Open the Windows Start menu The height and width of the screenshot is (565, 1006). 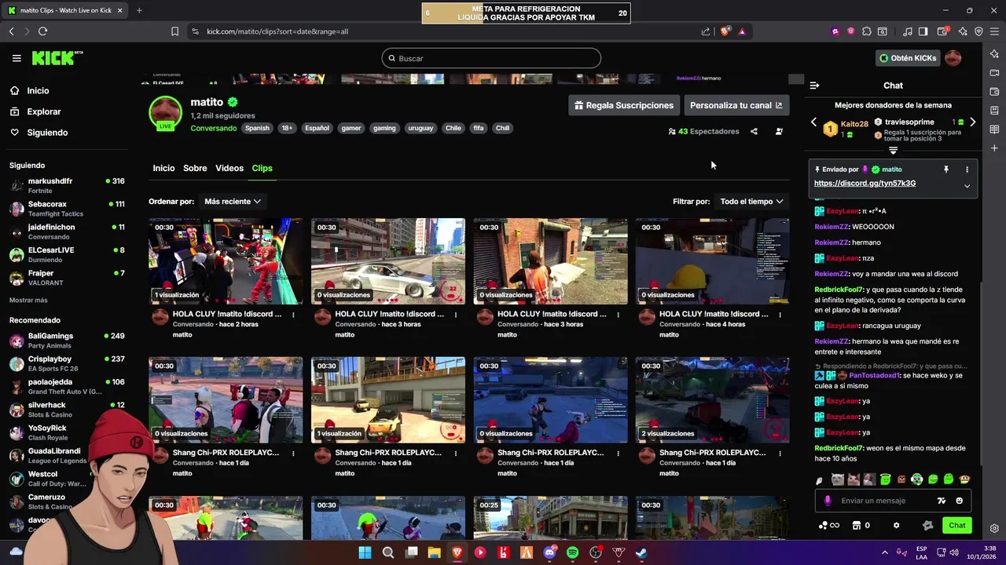point(365,552)
